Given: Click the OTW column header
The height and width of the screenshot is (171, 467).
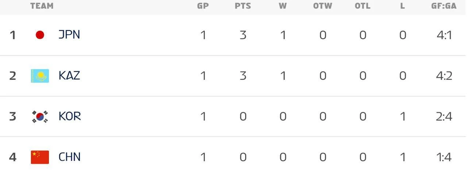Looking at the screenshot, I should [323, 6].
